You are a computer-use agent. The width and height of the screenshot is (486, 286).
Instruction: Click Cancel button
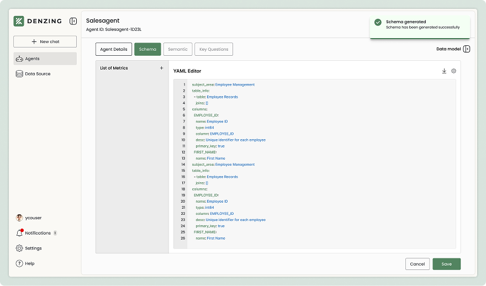[417, 264]
